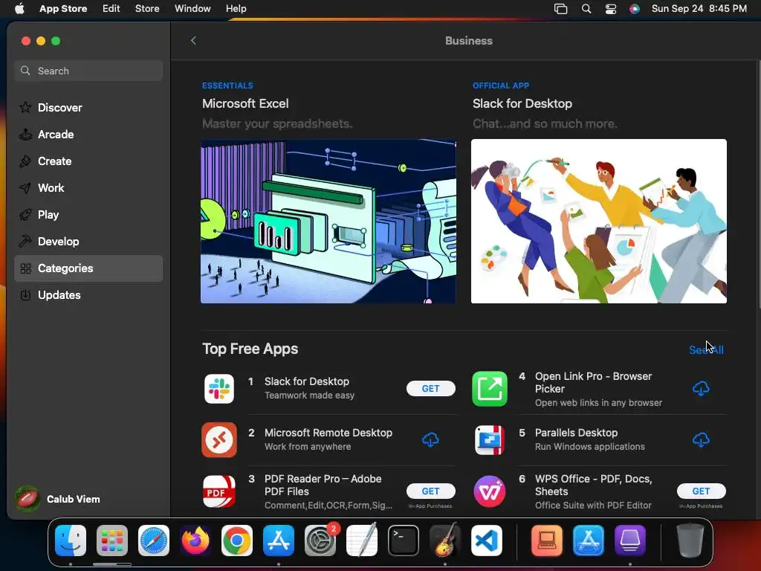Click the Stage Manager menu bar icon
Image resolution: width=761 pixels, height=571 pixels.
[x=560, y=9]
